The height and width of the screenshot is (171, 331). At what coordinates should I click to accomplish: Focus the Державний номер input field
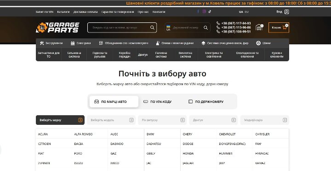pyautogui.click(x=186, y=27)
